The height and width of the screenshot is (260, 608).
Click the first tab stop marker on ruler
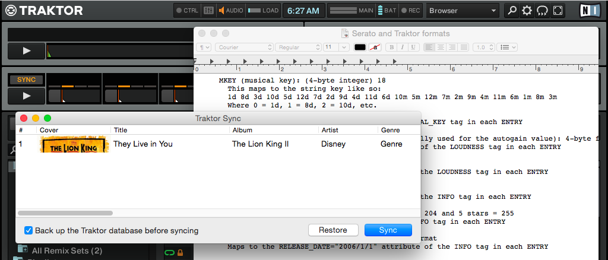click(212, 61)
